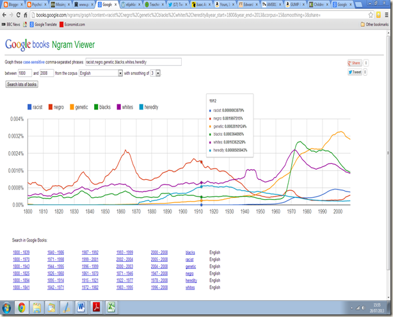Click the volume icon in system tray
This screenshot has height=317, width=393.
click(x=364, y=308)
